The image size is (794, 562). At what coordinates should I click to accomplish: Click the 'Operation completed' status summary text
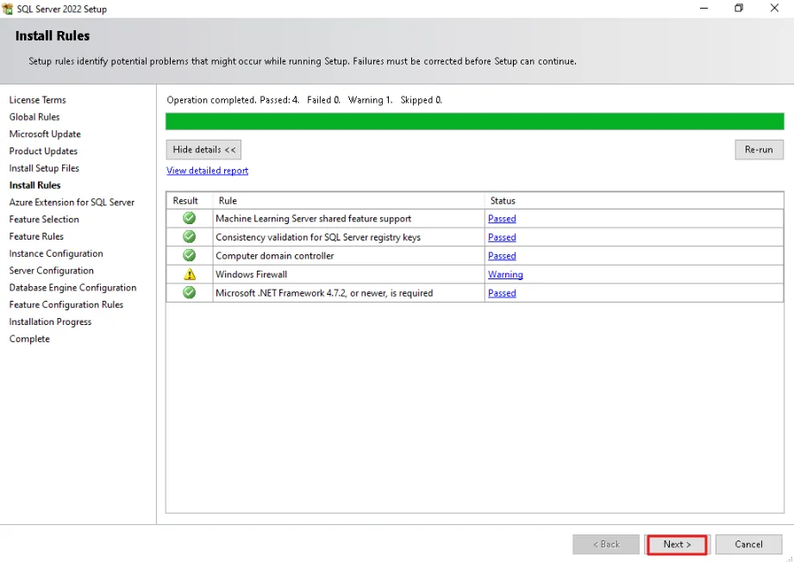[x=304, y=100]
